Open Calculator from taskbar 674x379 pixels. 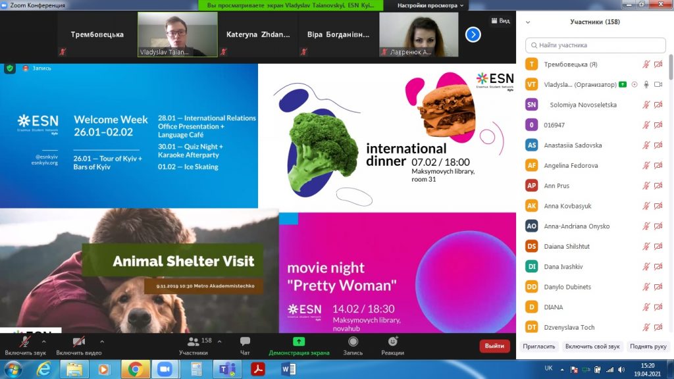point(196,369)
